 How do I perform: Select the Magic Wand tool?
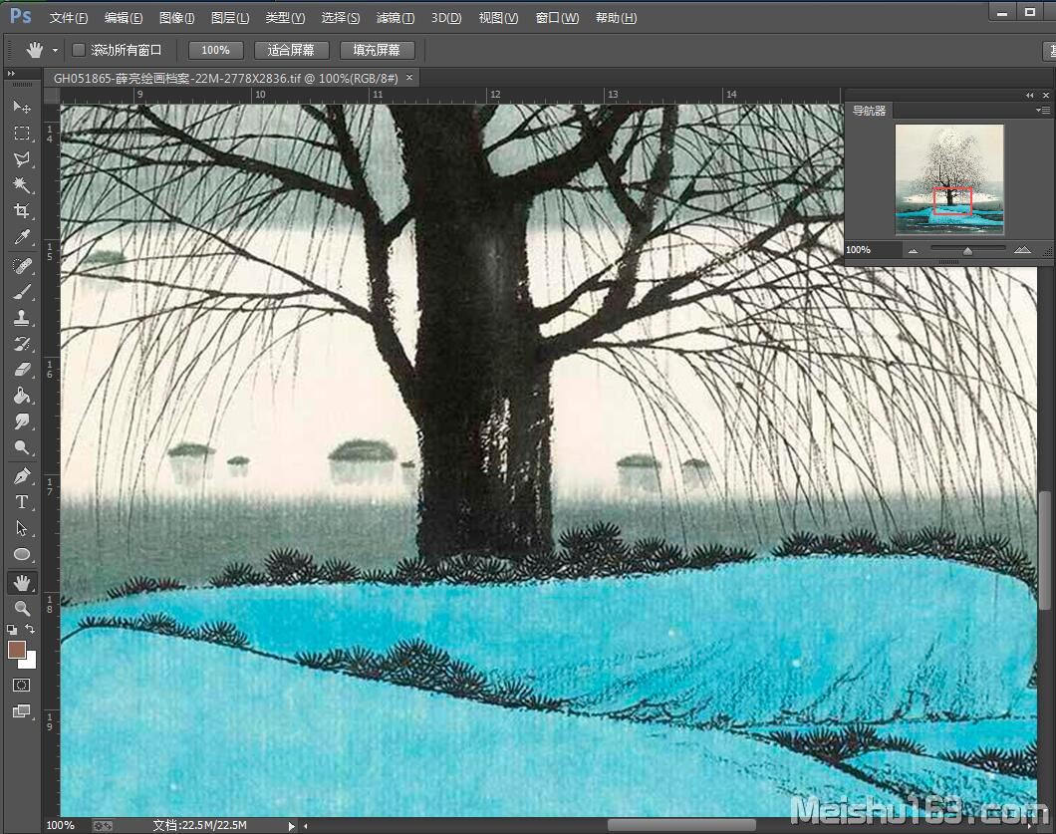point(22,185)
